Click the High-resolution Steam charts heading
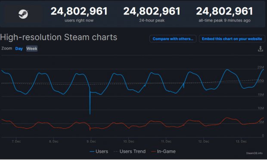The height and width of the screenshot is (160, 267). click(59, 37)
